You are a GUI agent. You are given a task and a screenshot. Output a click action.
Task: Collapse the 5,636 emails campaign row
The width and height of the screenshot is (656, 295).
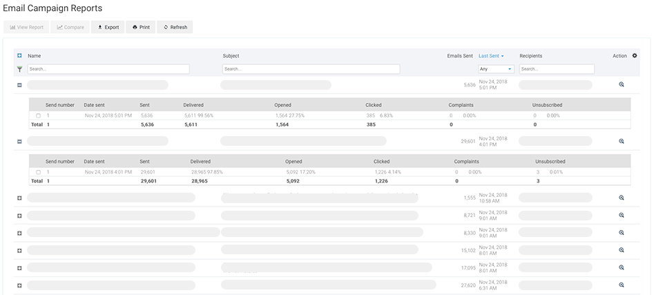(x=19, y=85)
